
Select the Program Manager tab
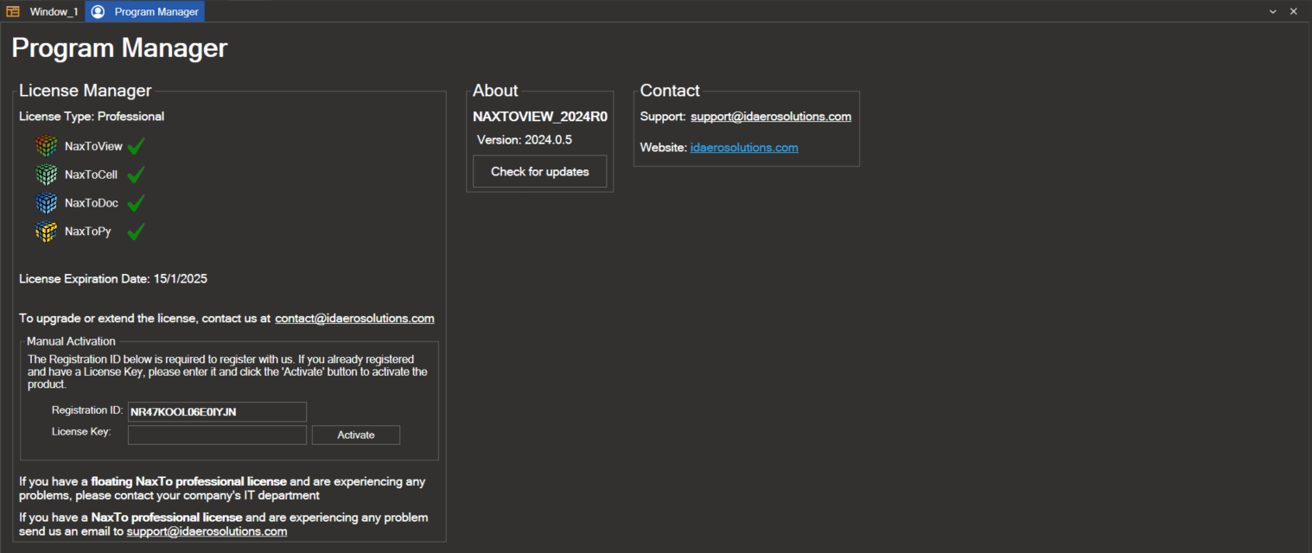click(145, 11)
